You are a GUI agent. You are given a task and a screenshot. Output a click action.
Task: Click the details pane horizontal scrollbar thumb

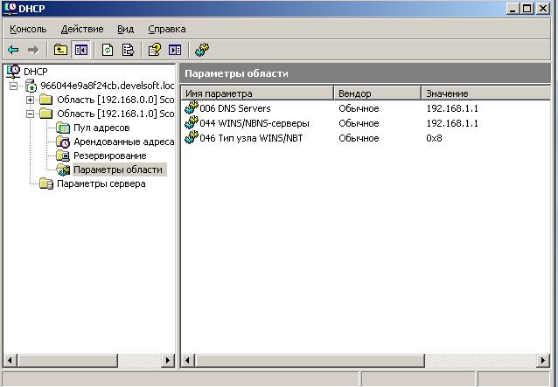(310, 360)
